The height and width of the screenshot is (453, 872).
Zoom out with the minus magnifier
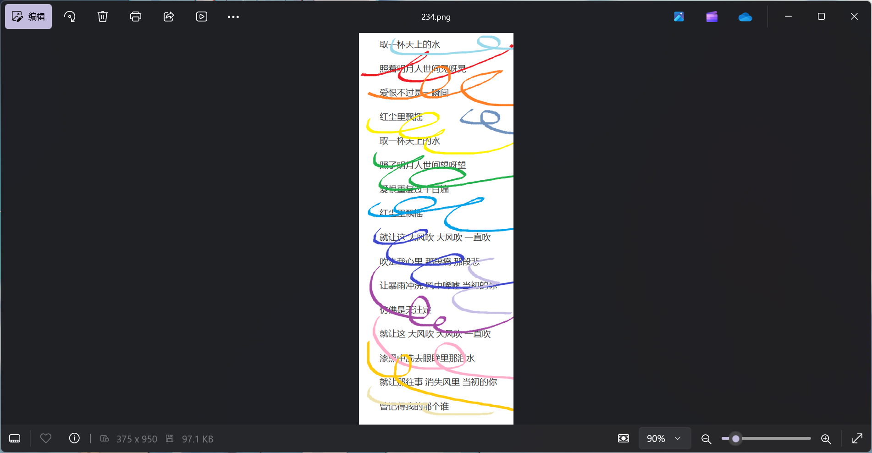(x=706, y=439)
